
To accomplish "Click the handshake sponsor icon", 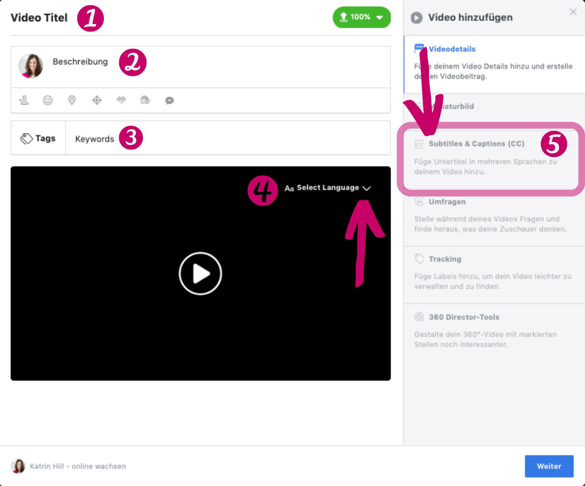I will click(121, 100).
